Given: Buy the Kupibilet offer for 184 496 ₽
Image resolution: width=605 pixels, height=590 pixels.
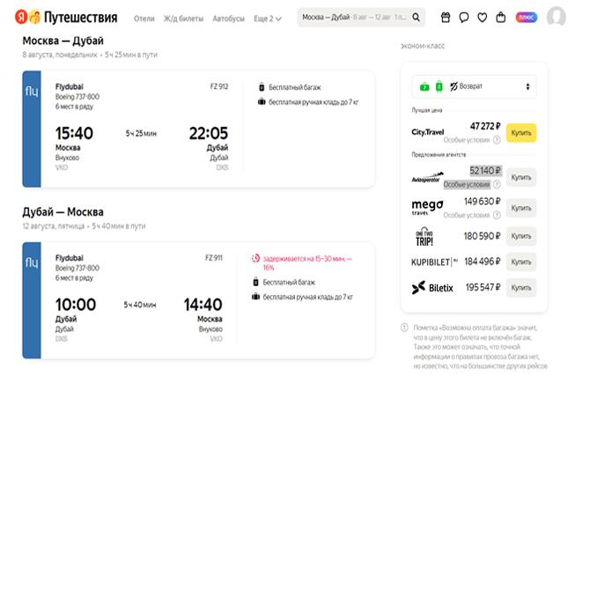Looking at the screenshot, I should [521, 262].
